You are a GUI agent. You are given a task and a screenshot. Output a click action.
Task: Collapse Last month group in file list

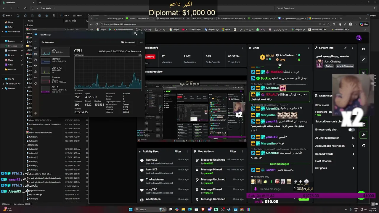click(x=25, y=145)
